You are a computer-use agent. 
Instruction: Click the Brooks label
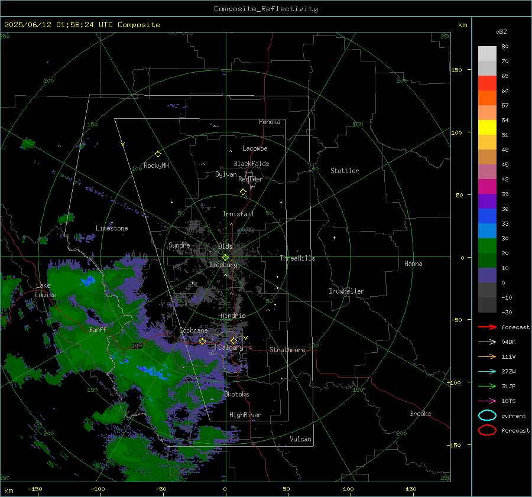(420, 414)
